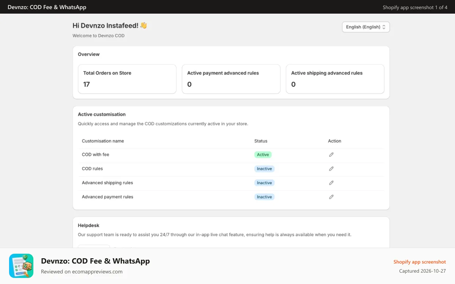Click the Helpdesk section heading
455x284 pixels.
point(88,225)
